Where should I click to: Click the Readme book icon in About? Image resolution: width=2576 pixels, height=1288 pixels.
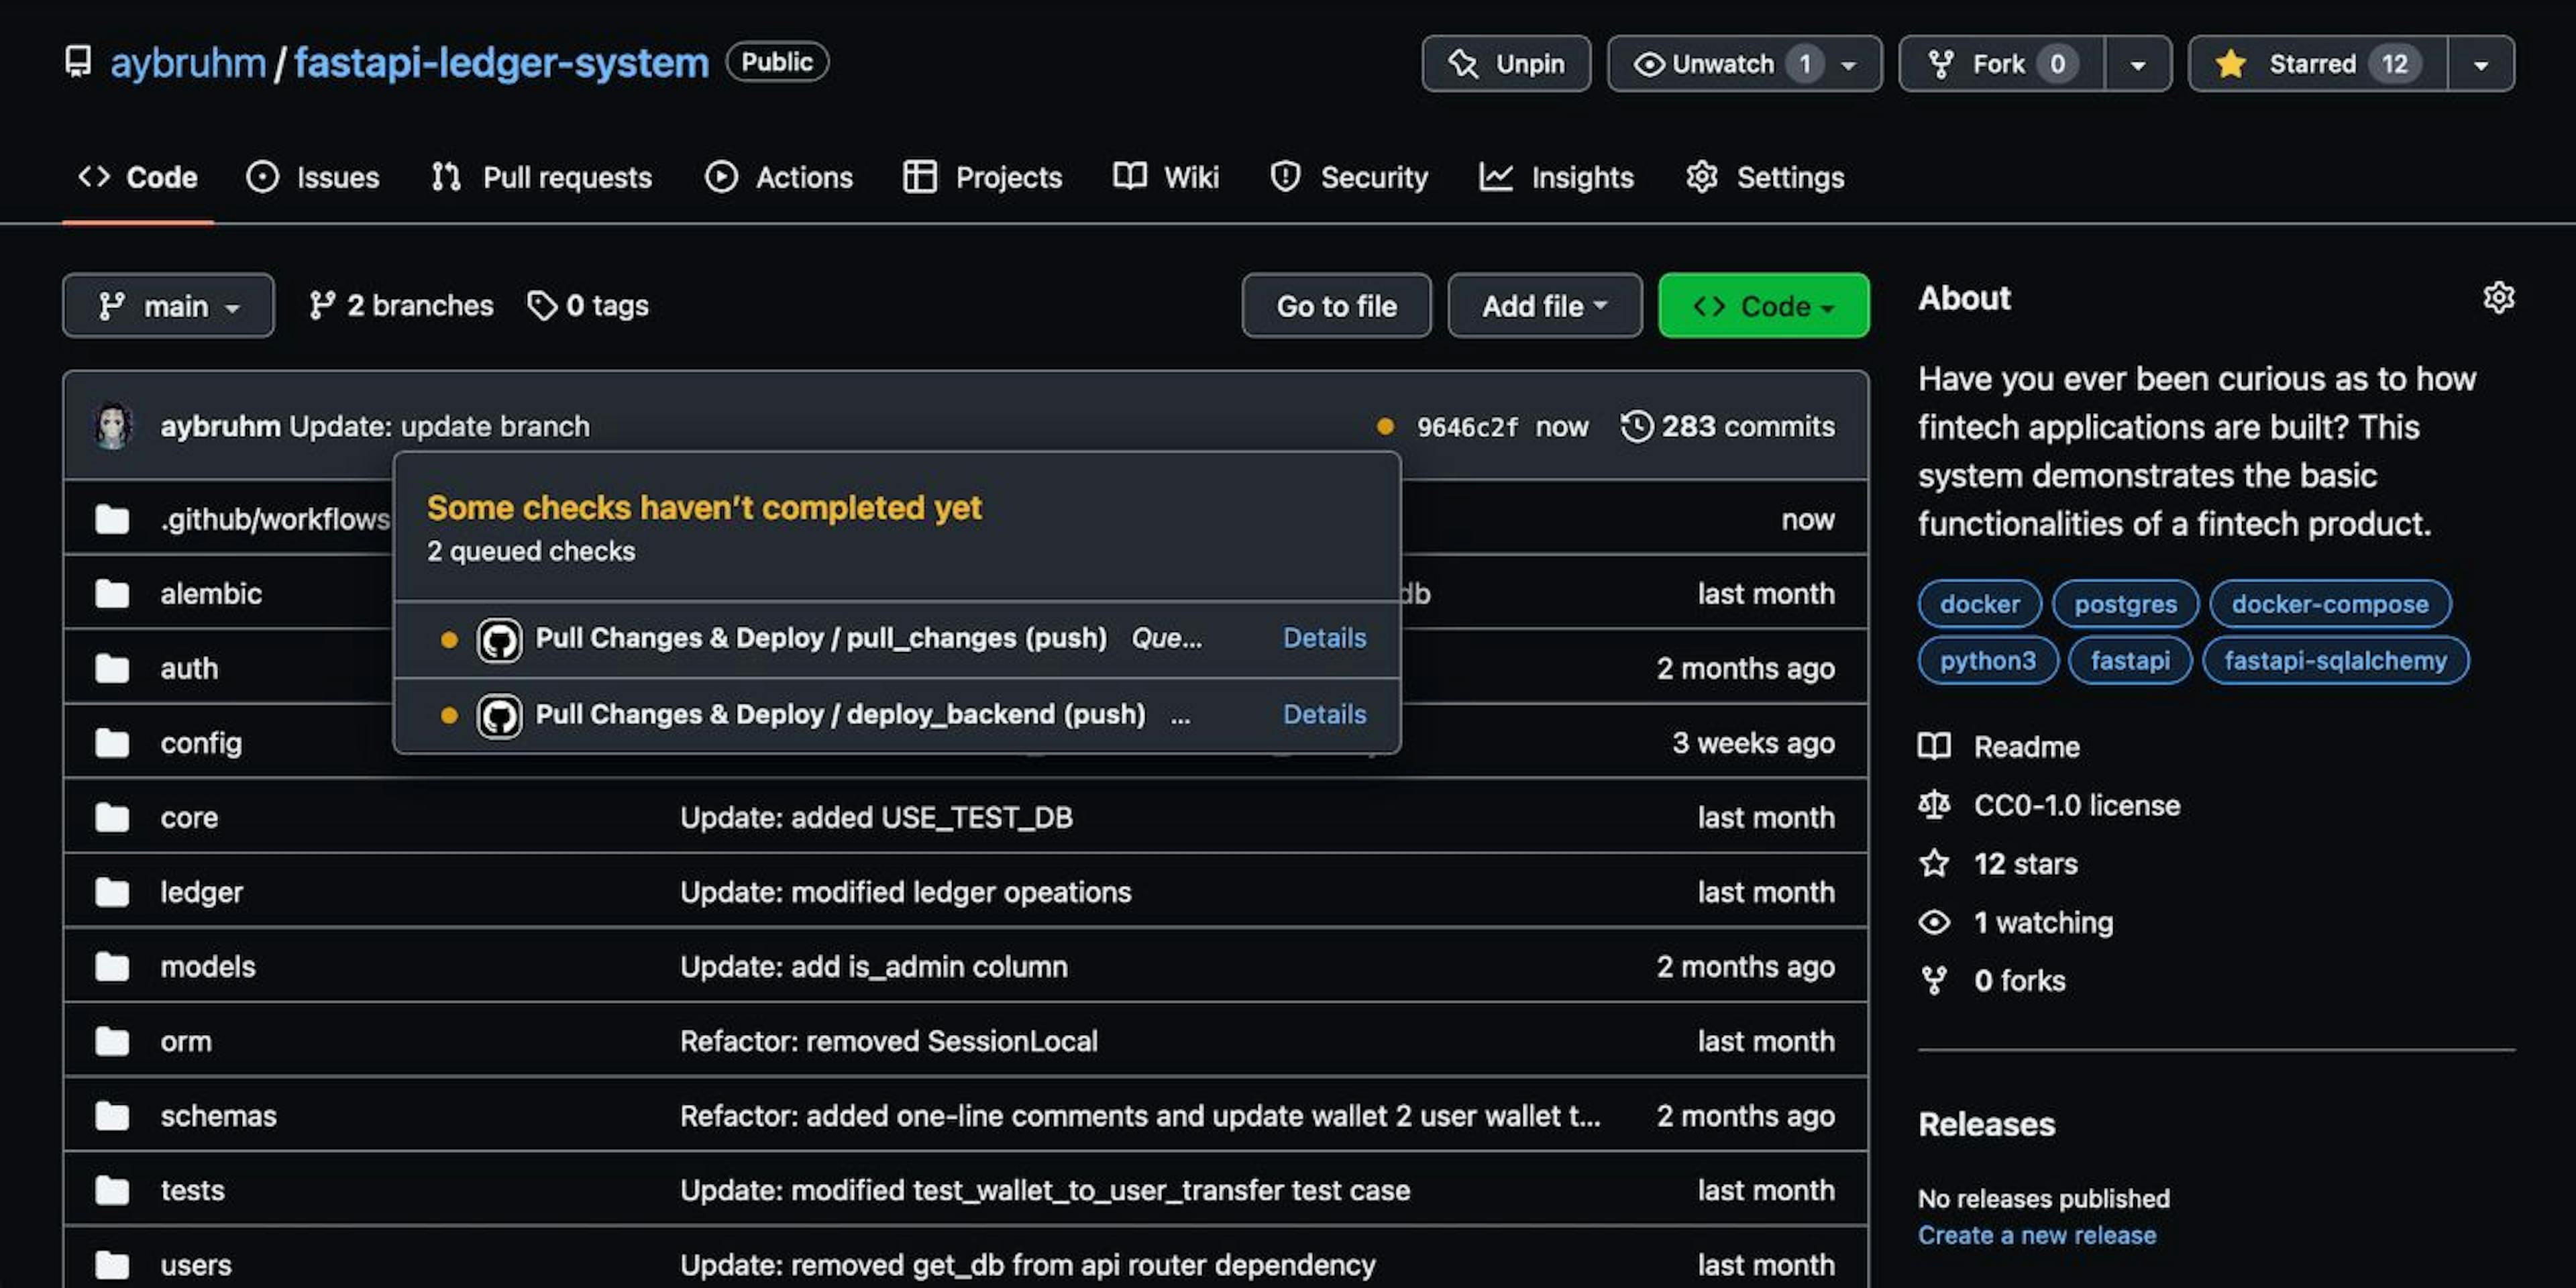(x=1934, y=746)
